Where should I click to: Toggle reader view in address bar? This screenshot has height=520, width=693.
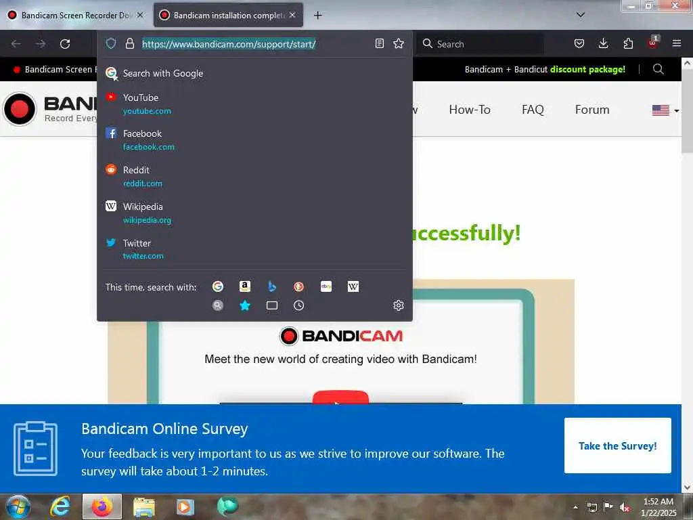[x=379, y=43]
